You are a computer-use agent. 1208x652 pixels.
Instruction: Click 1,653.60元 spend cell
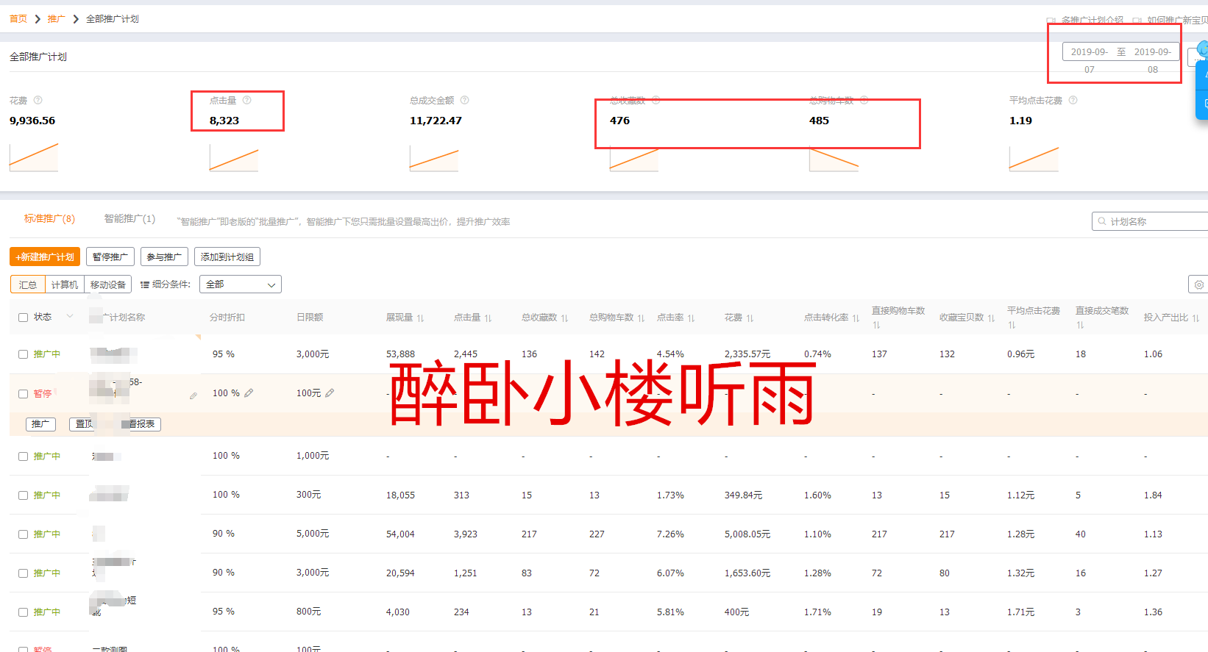tap(747, 573)
